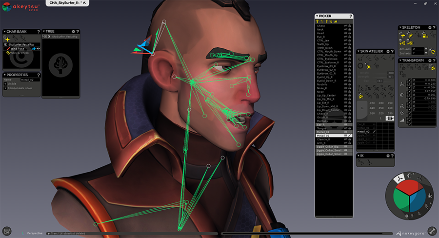
Task: Toggle lock on Neck row in Picker
Action: 349,29
